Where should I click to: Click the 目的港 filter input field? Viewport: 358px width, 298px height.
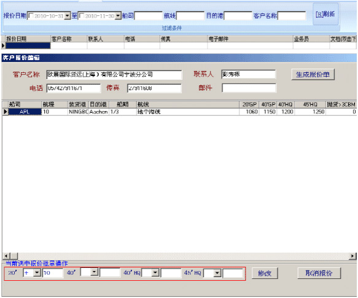(238, 16)
